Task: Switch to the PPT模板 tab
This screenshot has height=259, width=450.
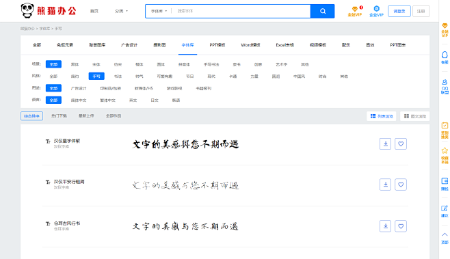Action: 217,45
